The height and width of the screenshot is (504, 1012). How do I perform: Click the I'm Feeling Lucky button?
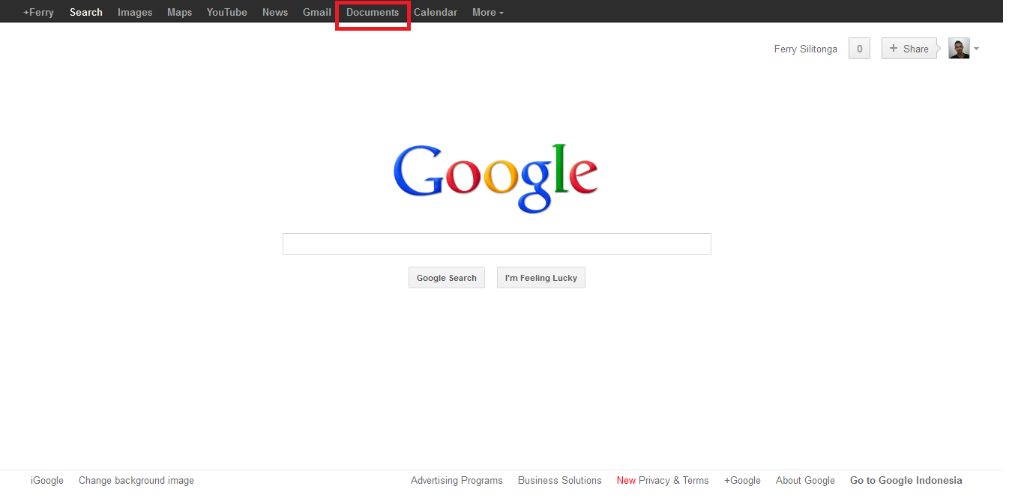tap(541, 278)
